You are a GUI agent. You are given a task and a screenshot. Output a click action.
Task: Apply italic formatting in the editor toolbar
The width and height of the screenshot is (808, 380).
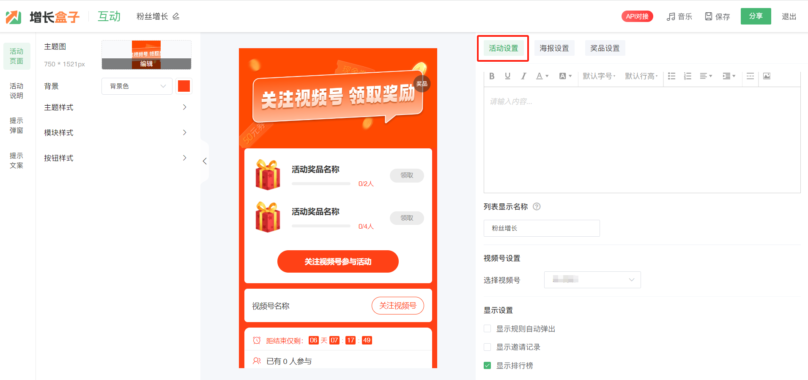[x=523, y=76]
